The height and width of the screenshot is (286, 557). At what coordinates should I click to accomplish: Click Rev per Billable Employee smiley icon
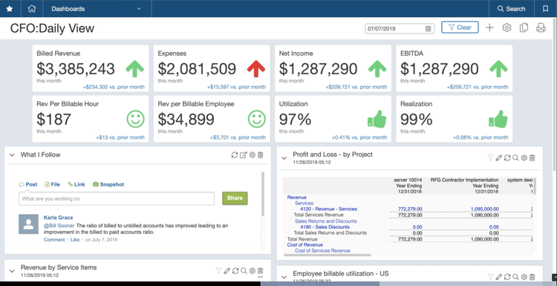[257, 119]
